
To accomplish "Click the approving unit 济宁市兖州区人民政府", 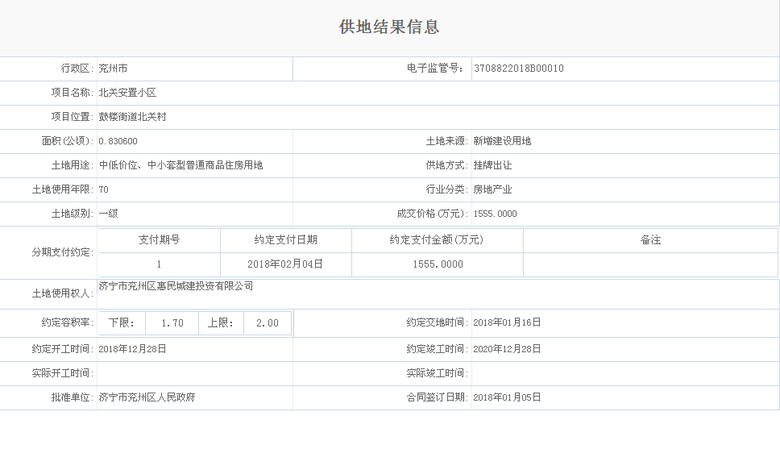I will 147,397.
